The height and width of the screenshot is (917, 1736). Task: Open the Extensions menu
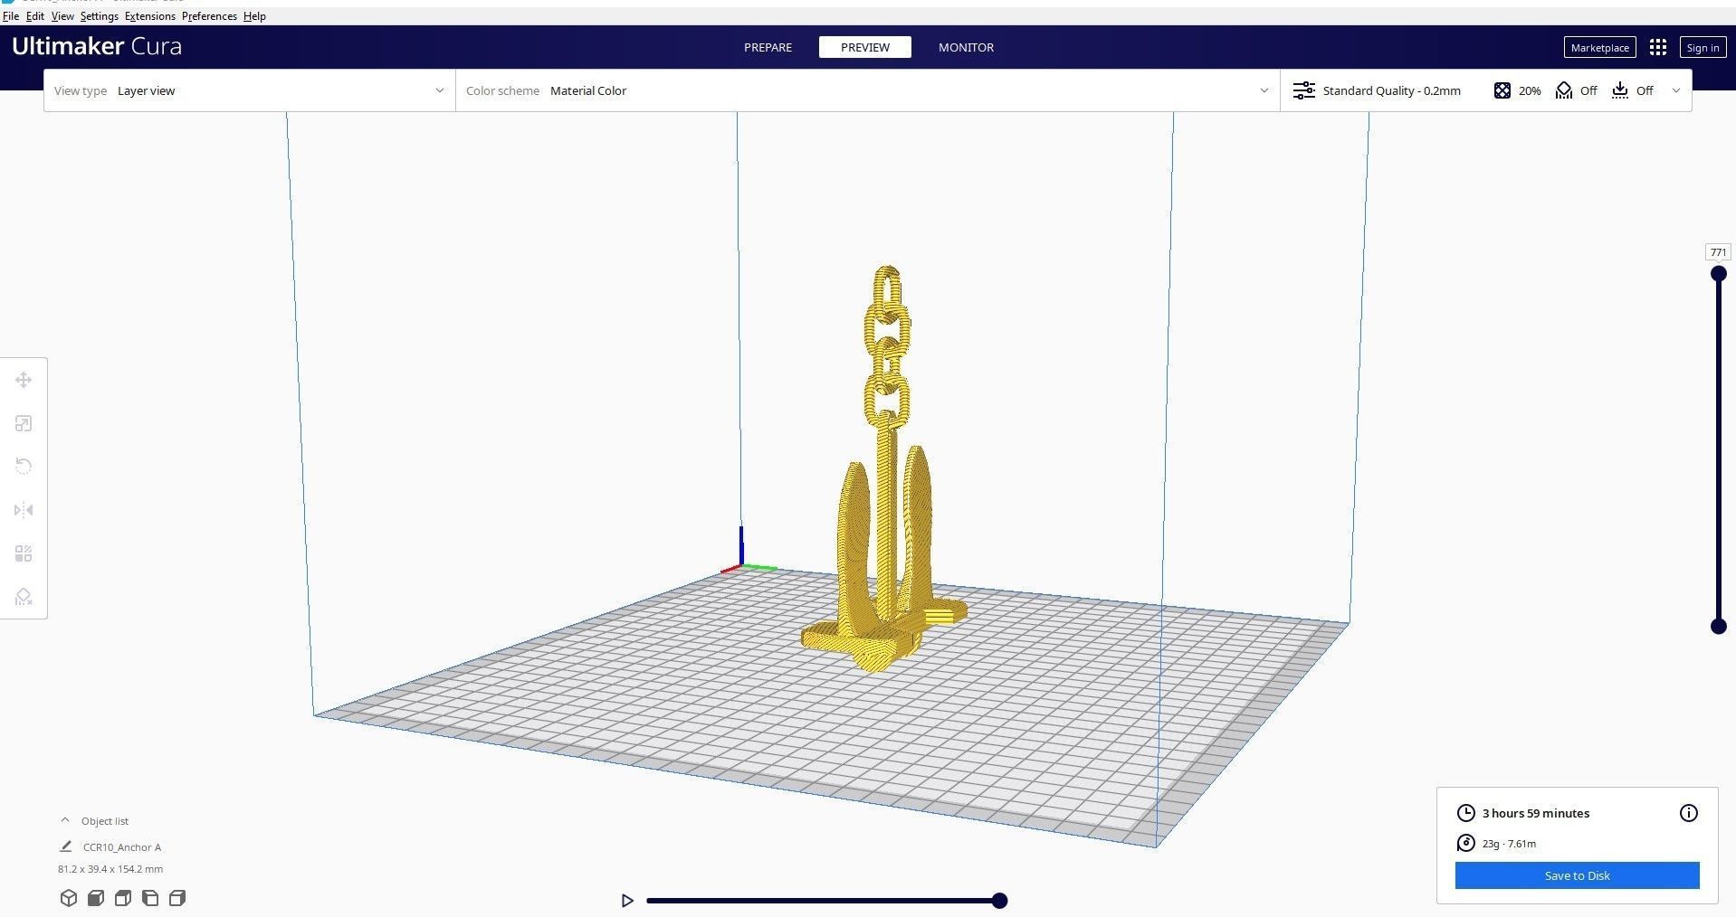tap(150, 16)
